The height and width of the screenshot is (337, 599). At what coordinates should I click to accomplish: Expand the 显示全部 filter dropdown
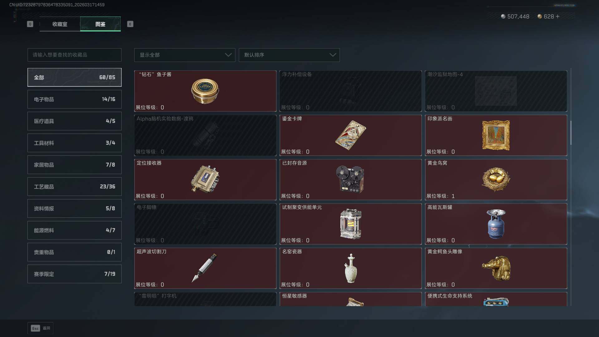[x=185, y=55]
